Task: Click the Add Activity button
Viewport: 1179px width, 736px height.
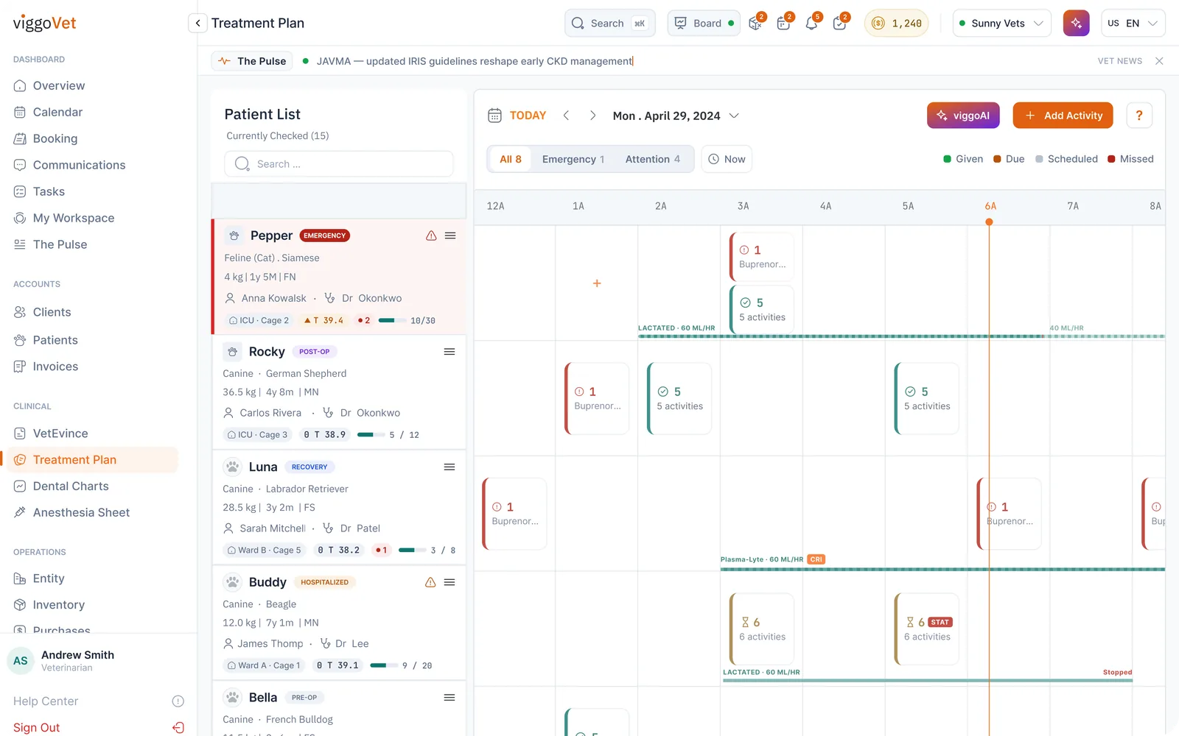Action: pos(1063,116)
